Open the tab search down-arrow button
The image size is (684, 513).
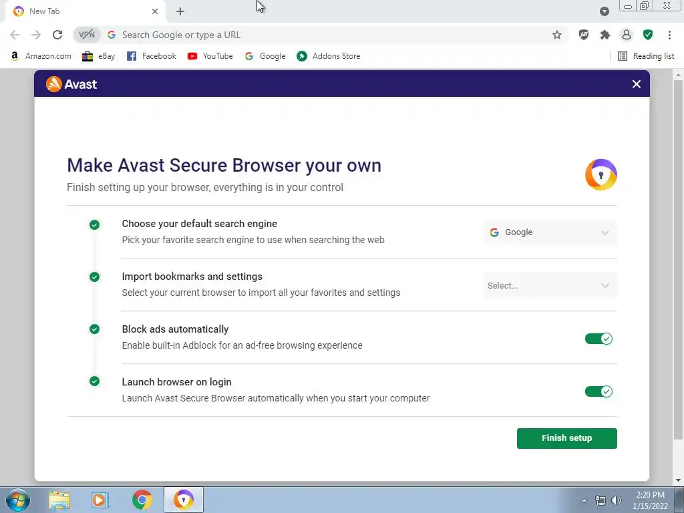point(604,11)
